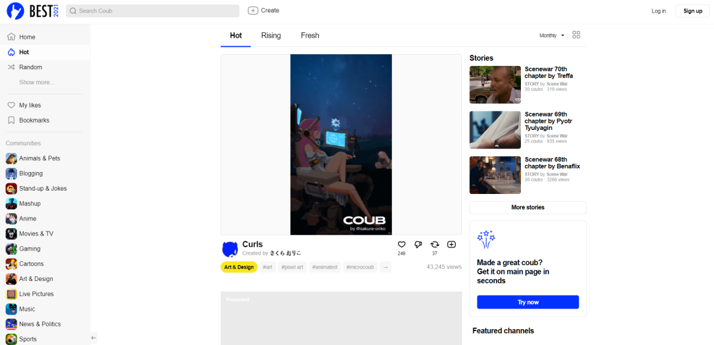Click the plus icon next to Create
The height and width of the screenshot is (345, 714).
(x=253, y=11)
